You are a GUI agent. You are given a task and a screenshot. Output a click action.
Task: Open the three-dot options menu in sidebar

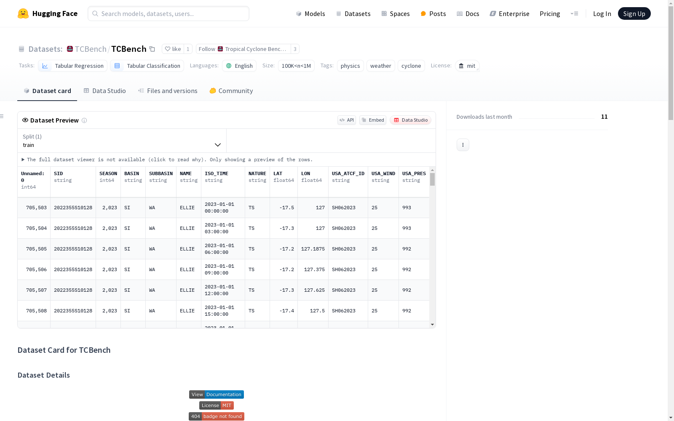[463, 145]
